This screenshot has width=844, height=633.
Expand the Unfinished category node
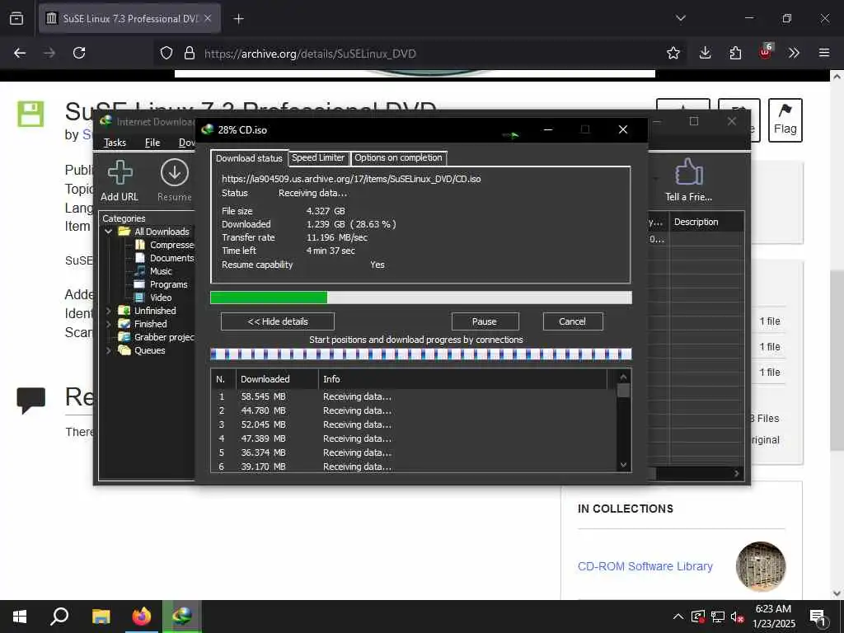[x=109, y=311]
